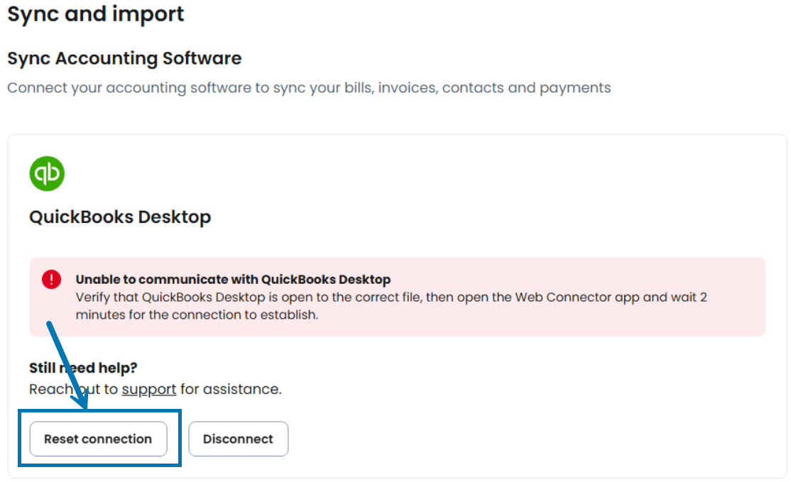Open the support link
The image size is (791, 482).
tap(149, 389)
